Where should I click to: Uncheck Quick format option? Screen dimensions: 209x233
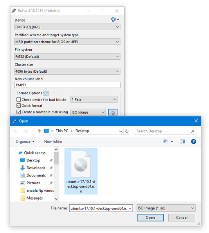pos(19,106)
